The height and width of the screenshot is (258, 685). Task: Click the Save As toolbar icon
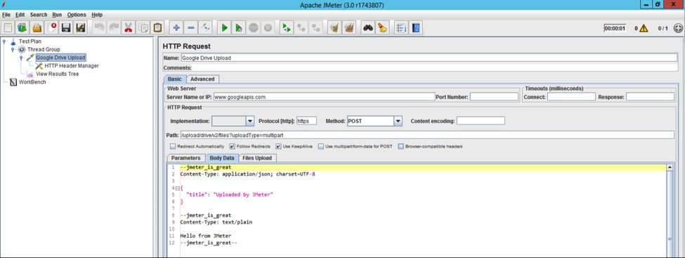80,28
